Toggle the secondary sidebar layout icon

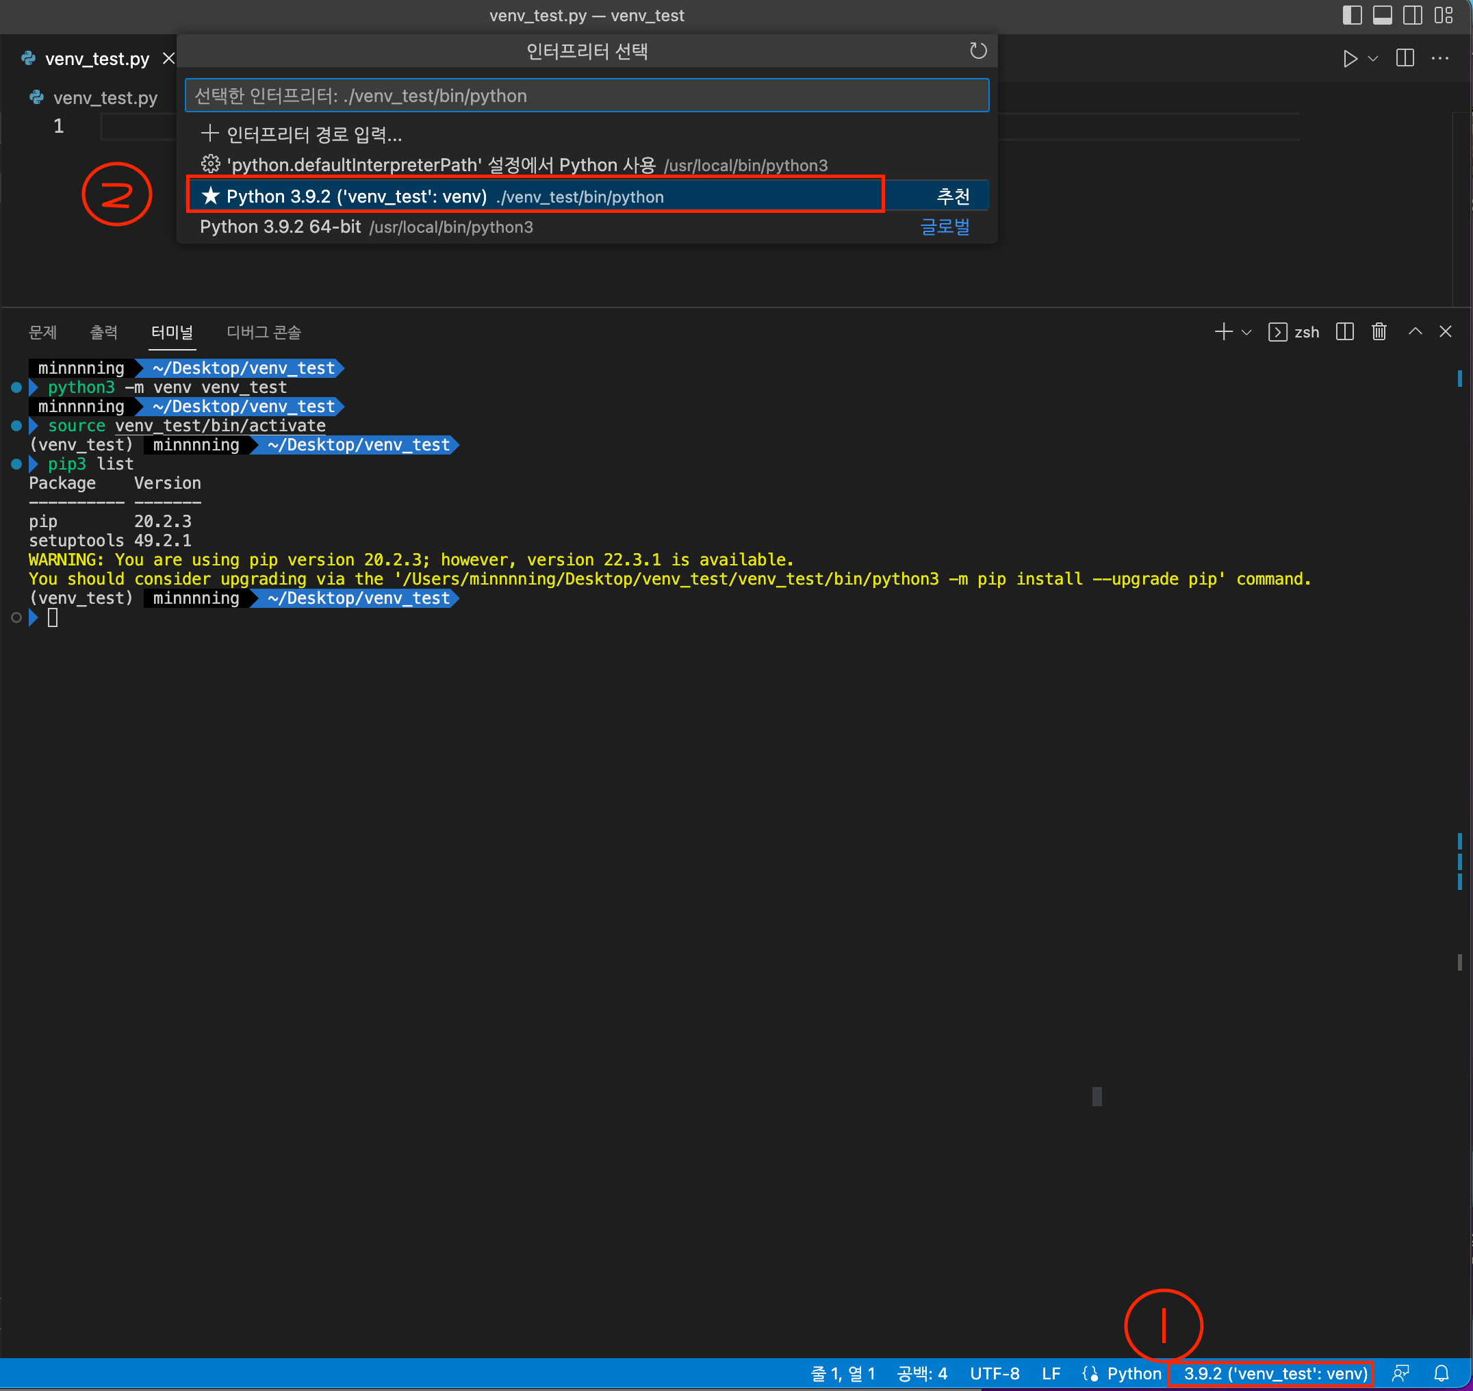click(x=1412, y=16)
